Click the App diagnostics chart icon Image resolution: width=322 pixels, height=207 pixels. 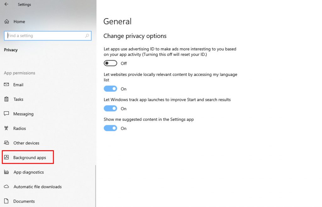coord(6,172)
